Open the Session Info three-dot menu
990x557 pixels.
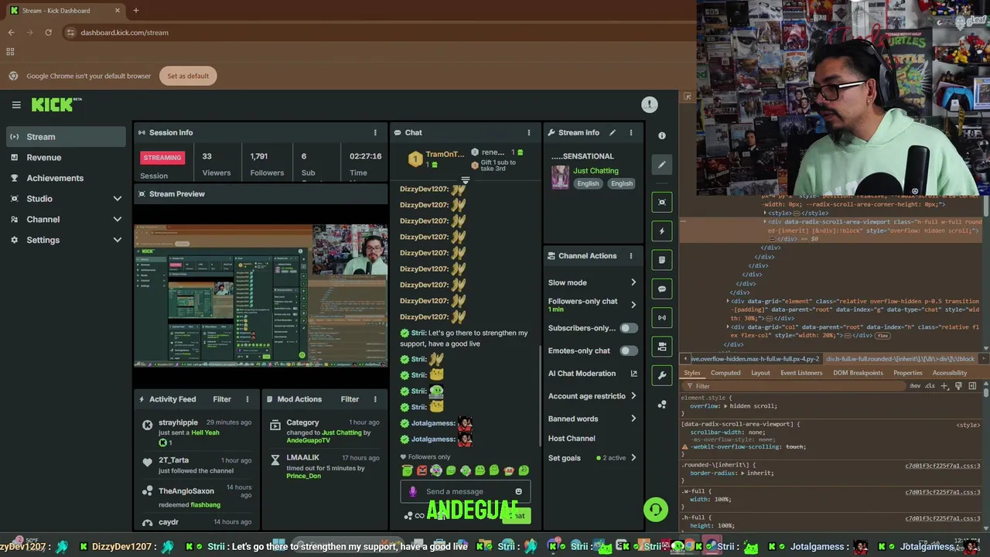(x=375, y=132)
